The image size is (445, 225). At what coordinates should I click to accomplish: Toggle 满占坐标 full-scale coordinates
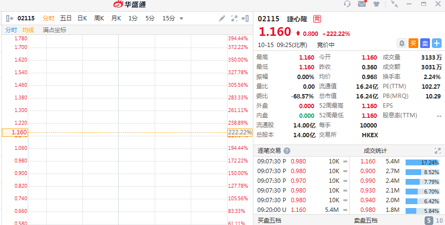coord(54,30)
